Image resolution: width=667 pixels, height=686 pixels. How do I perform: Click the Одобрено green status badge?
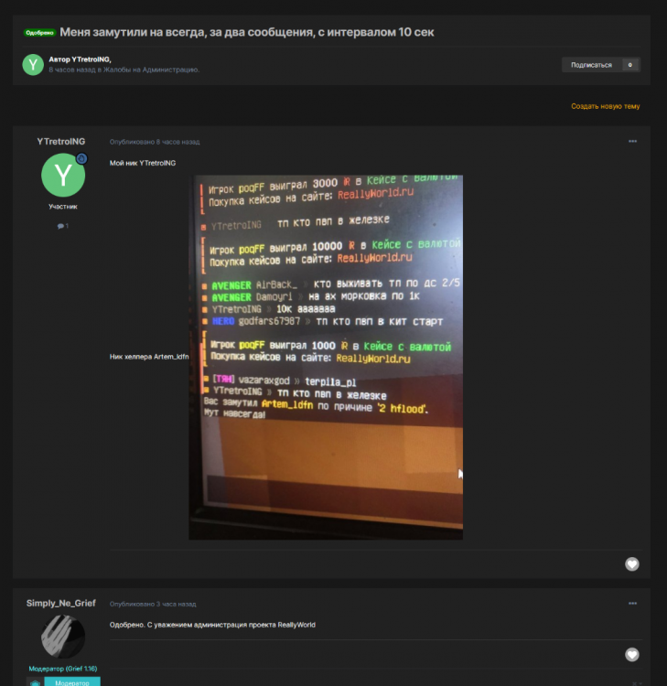39,32
